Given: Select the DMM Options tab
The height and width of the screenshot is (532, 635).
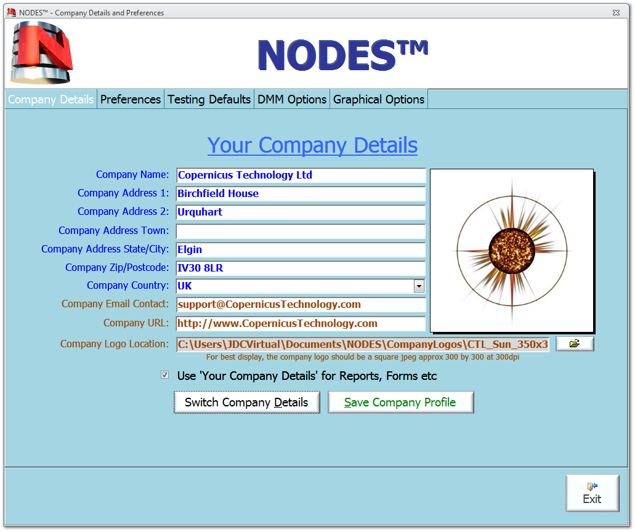Looking at the screenshot, I should (291, 99).
